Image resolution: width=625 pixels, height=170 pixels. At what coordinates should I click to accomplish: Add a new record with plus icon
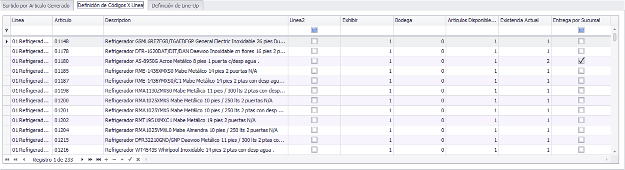[x=106, y=160]
